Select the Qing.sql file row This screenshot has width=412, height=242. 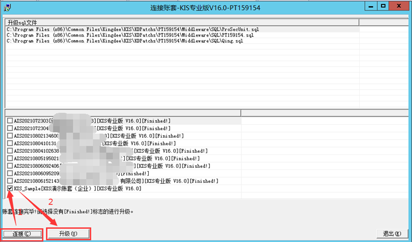pos(182,41)
